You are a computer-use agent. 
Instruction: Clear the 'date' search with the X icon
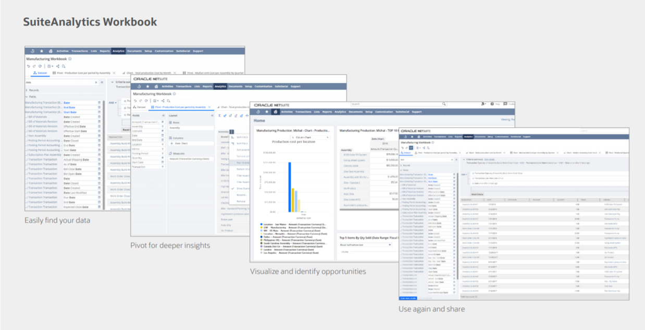[x=96, y=82]
